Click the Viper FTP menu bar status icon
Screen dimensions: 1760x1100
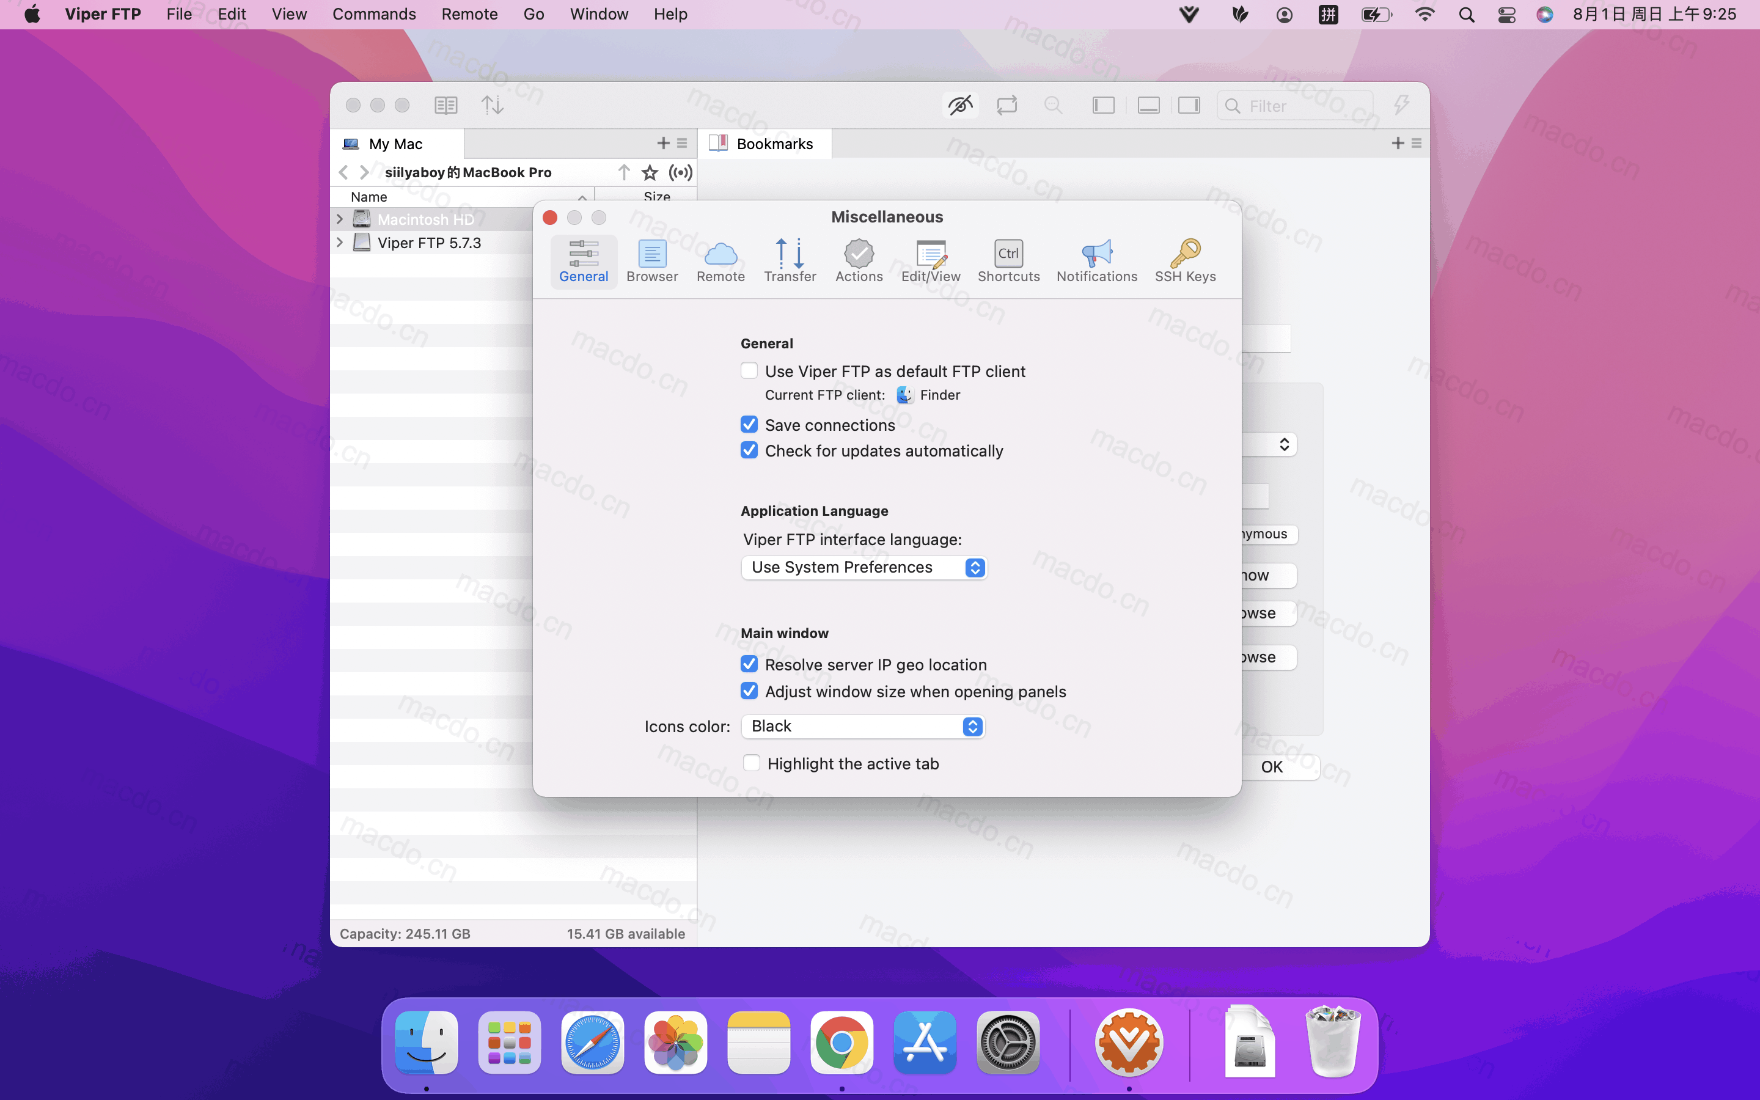click(1189, 15)
